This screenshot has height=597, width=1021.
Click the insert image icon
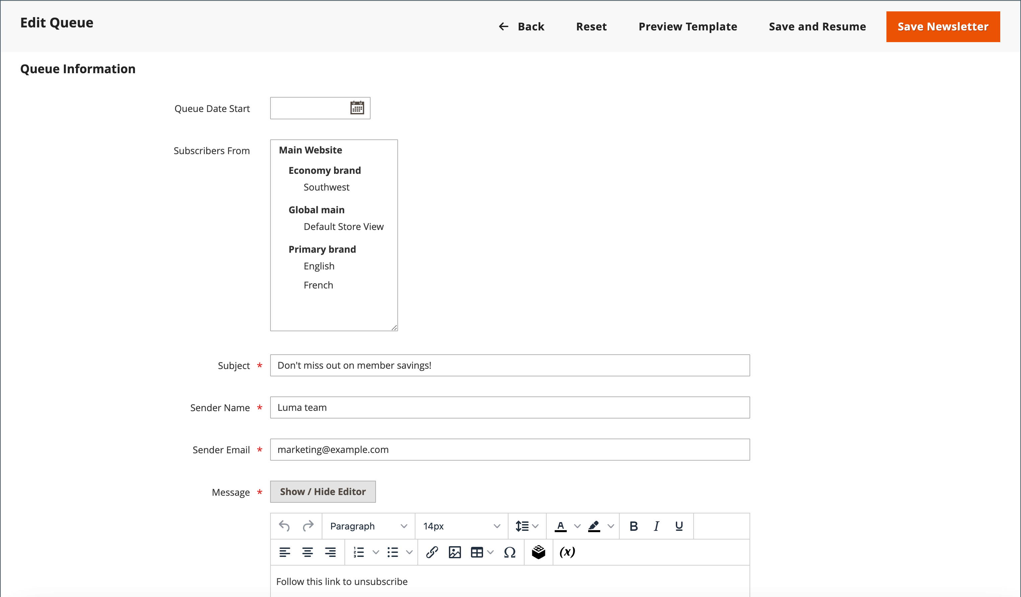click(455, 552)
